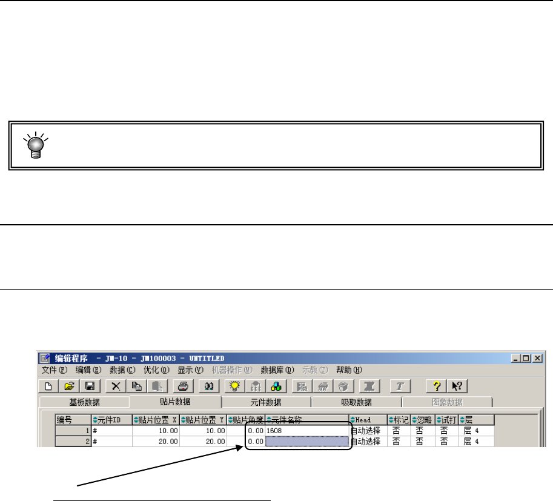Switch to the 吸取数据 tab
553x501 pixels.
pos(356,402)
